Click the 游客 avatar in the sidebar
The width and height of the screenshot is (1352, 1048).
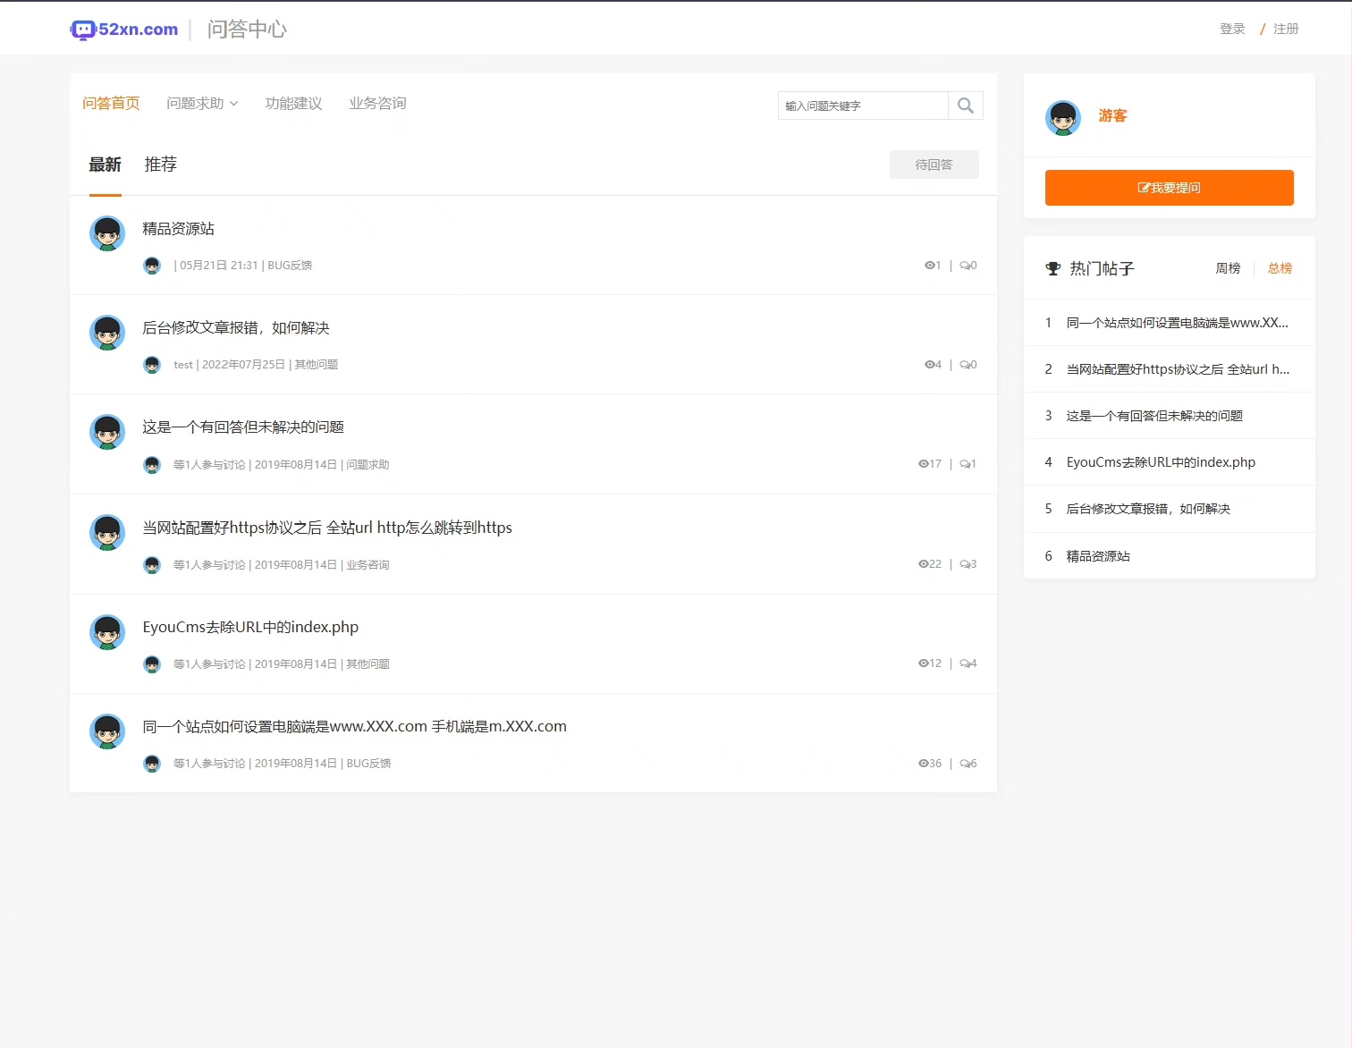tap(1063, 117)
